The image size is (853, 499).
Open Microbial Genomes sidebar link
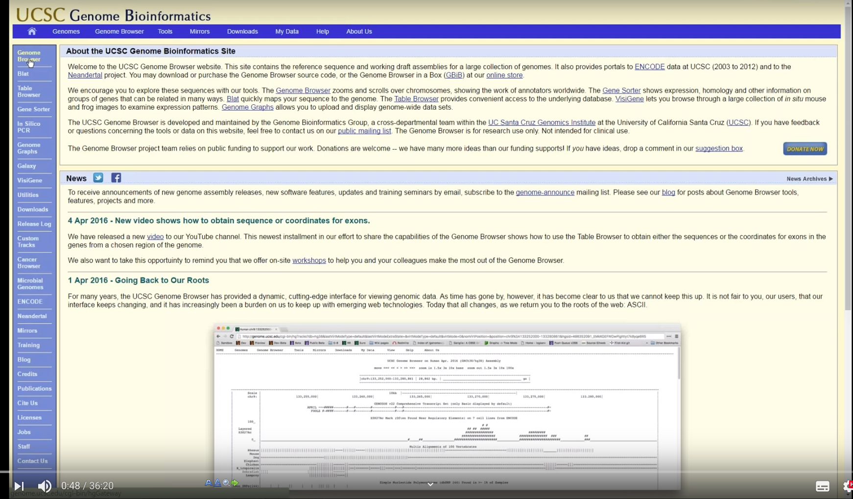[30, 284]
